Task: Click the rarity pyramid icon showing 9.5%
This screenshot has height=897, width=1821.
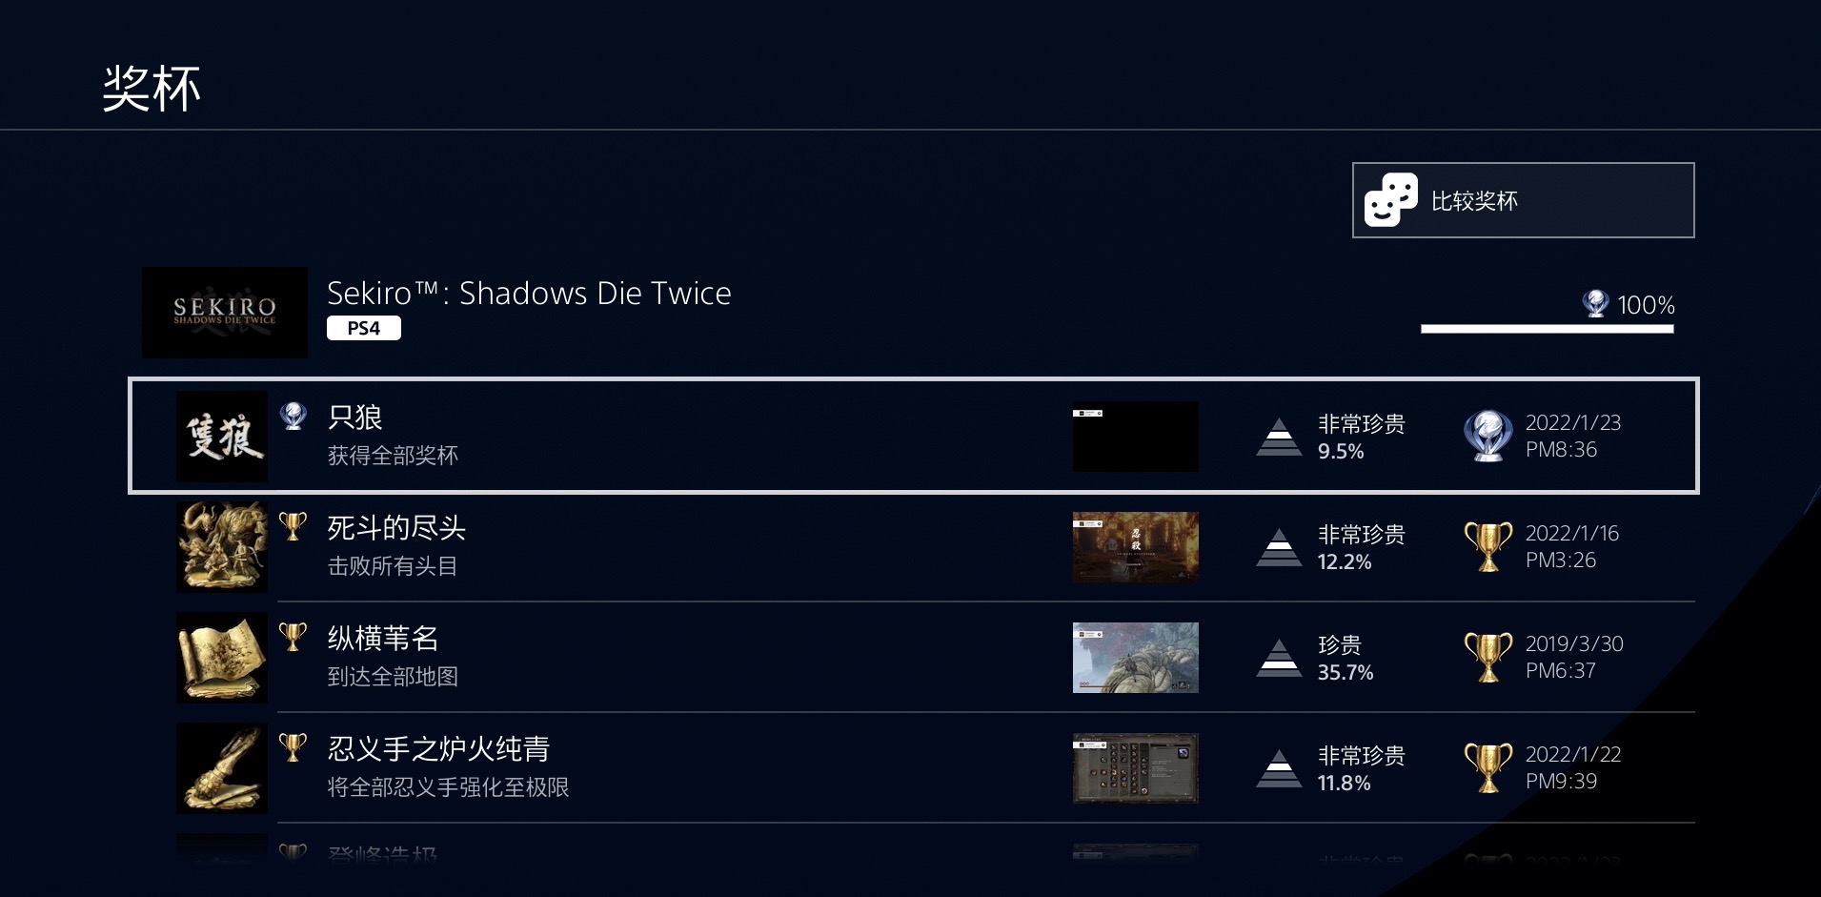Action: pos(1279,437)
